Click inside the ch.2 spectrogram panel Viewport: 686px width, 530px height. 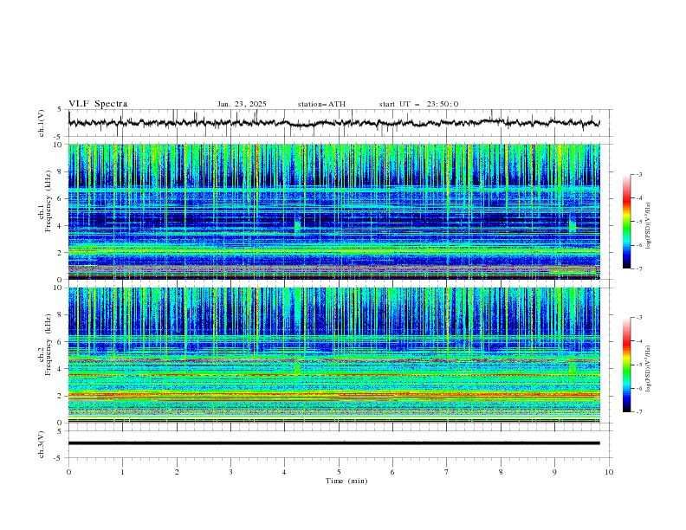(x=333, y=355)
